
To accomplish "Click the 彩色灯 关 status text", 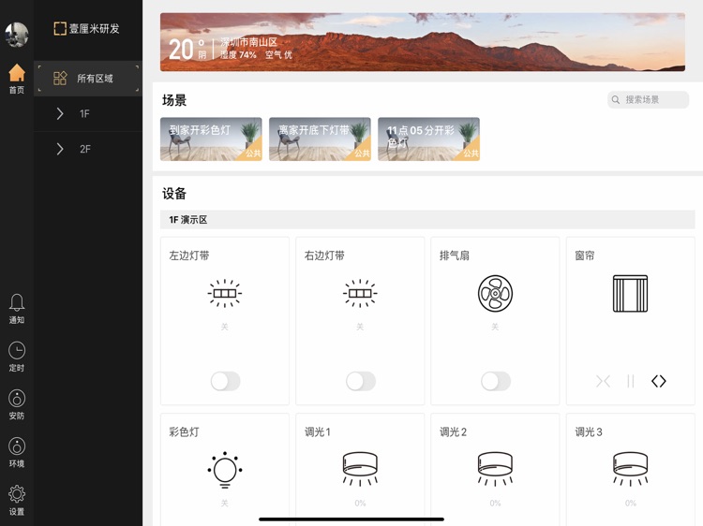I will (x=225, y=504).
